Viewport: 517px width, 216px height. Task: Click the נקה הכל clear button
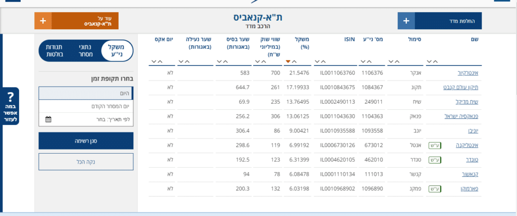point(86,162)
